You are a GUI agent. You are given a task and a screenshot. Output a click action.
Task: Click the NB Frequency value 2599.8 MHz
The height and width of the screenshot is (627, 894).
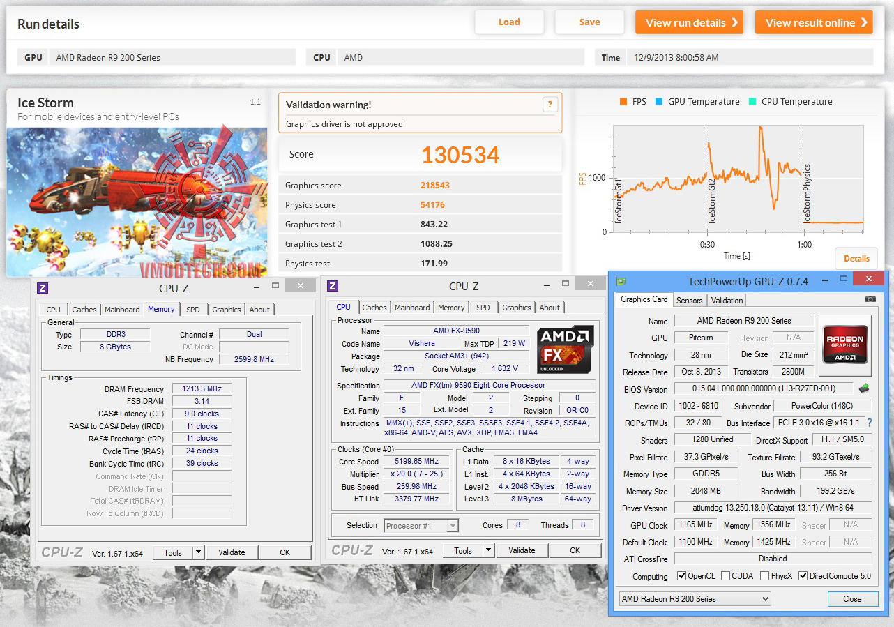coord(254,359)
